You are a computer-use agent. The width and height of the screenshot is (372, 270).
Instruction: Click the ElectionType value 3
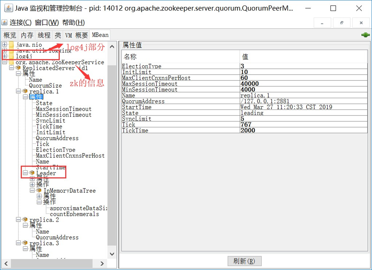(303, 66)
